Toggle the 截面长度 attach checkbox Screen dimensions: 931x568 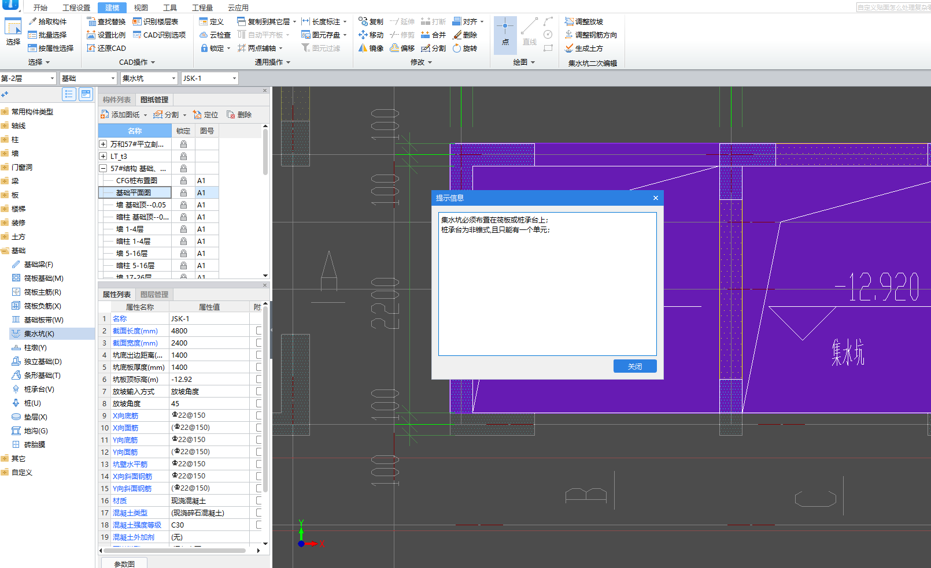click(259, 331)
